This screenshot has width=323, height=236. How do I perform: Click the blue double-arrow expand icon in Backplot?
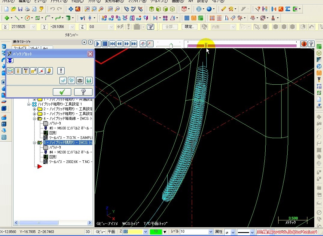(10, 61)
